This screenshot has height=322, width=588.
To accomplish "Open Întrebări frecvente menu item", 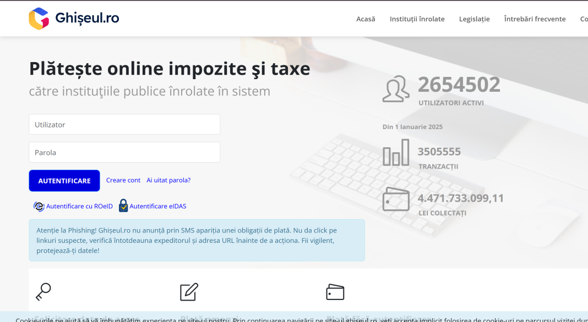I will [535, 19].
